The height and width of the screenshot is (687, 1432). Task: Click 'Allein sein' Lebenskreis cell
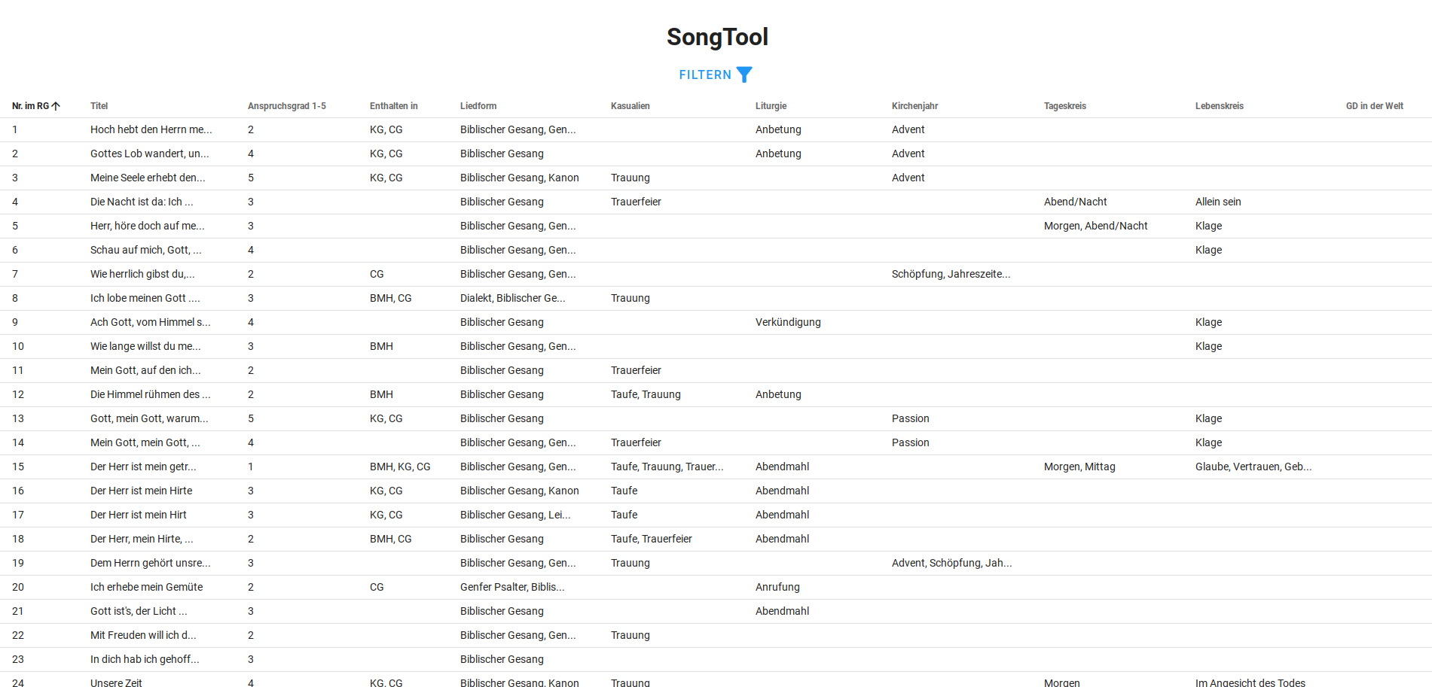[1218, 202]
